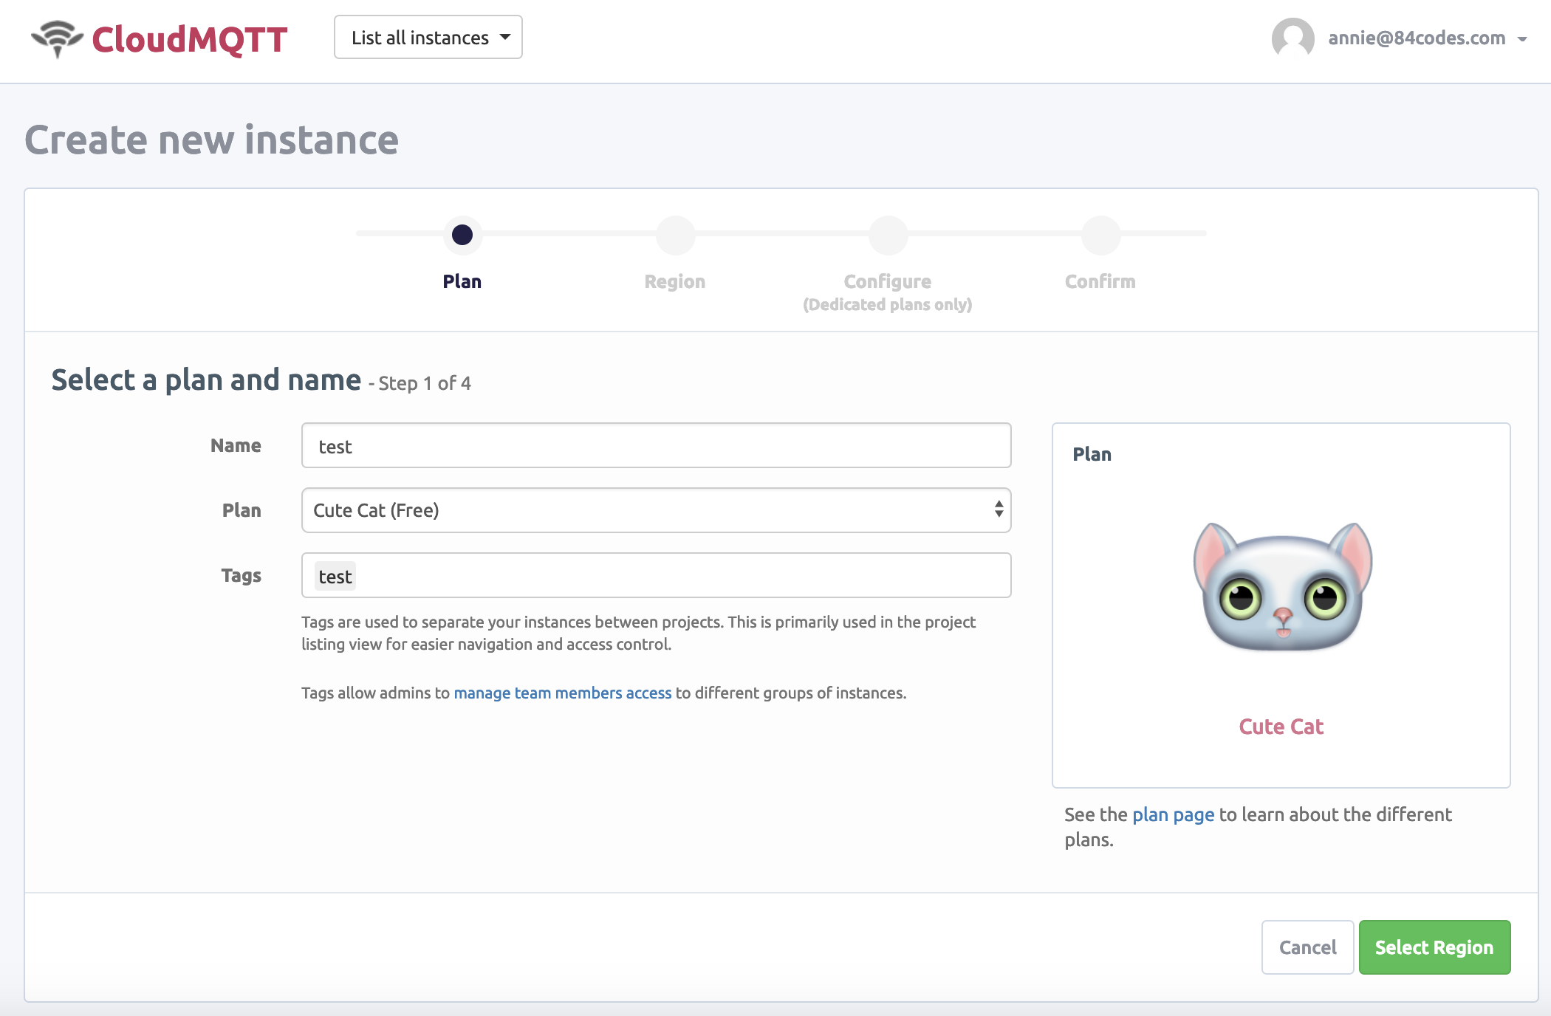Click the Configure step circle
This screenshot has width=1551, height=1016.
(x=888, y=235)
